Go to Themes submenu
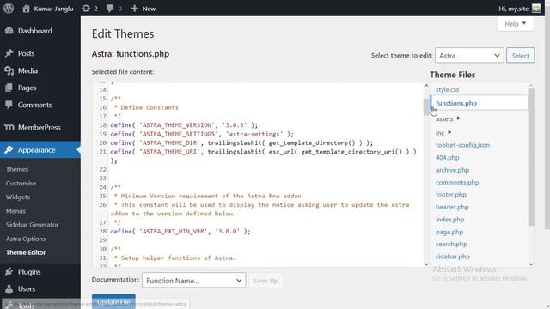 pos(17,169)
